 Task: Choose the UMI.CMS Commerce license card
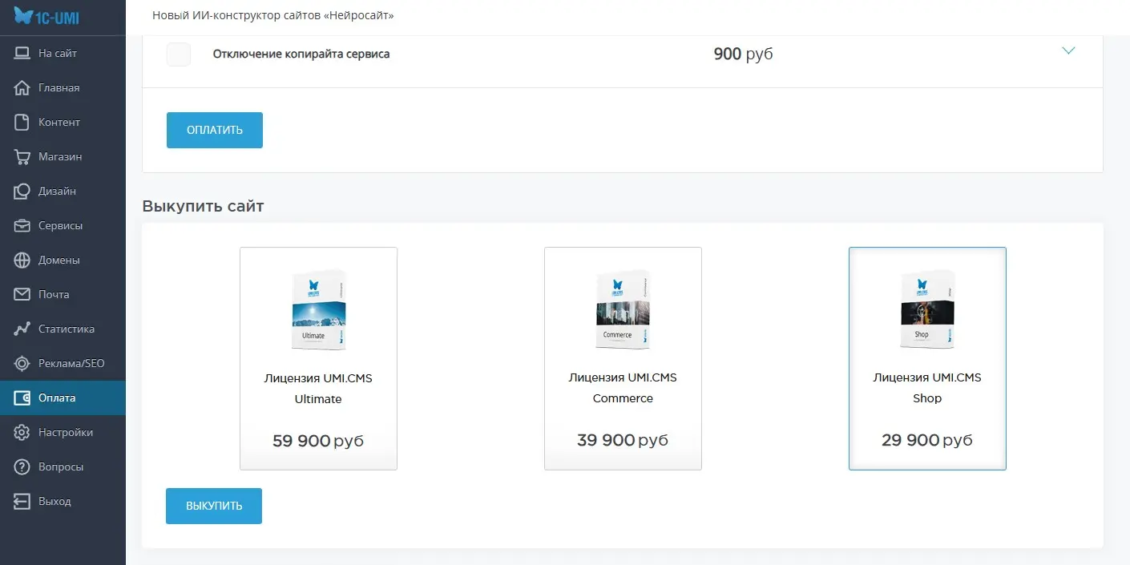point(623,358)
